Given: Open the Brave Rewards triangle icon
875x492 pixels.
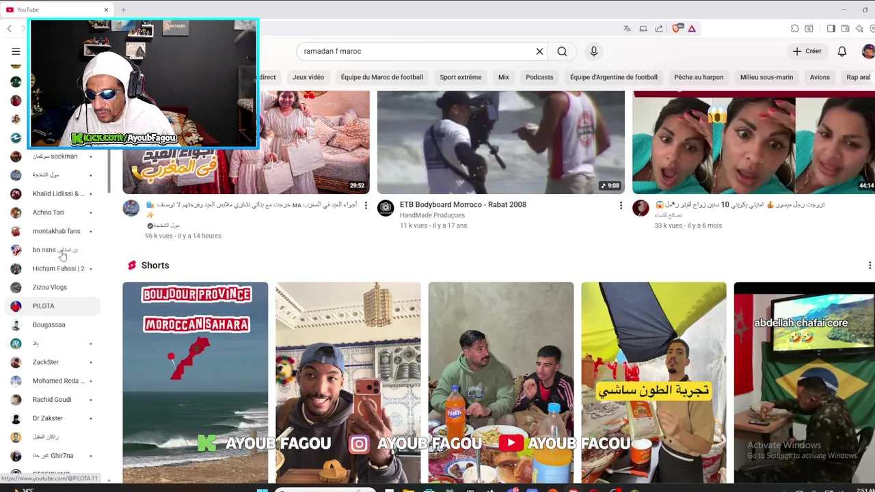Looking at the screenshot, I should click(692, 29).
